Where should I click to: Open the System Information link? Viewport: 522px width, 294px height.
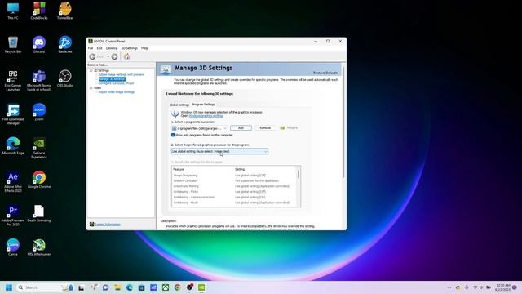point(107,225)
